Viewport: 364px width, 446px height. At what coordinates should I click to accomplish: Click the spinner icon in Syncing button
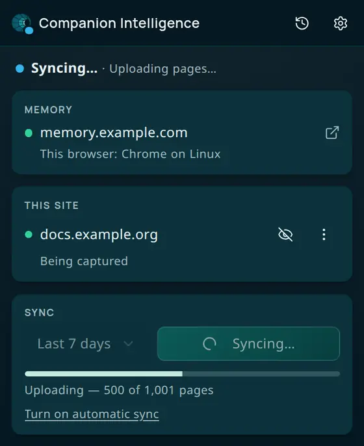pyautogui.click(x=209, y=343)
